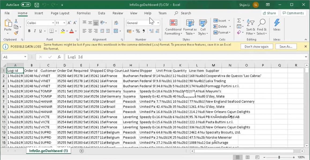This screenshot has width=310, height=160.
Task: Click Don't show again button
Action: [257, 47]
